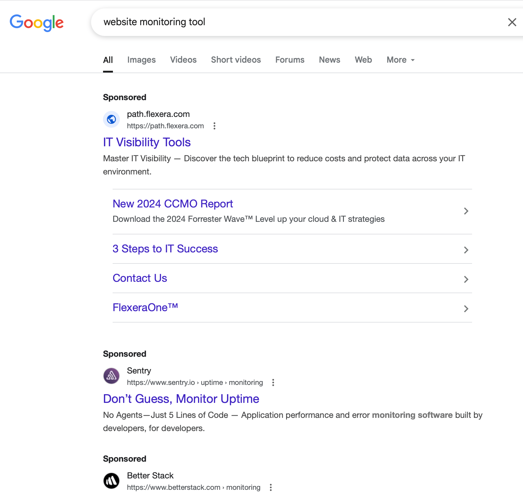Image resolution: width=523 pixels, height=497 pixels.
Task: Clear the search box with X
Action: (x=512, y=22)
